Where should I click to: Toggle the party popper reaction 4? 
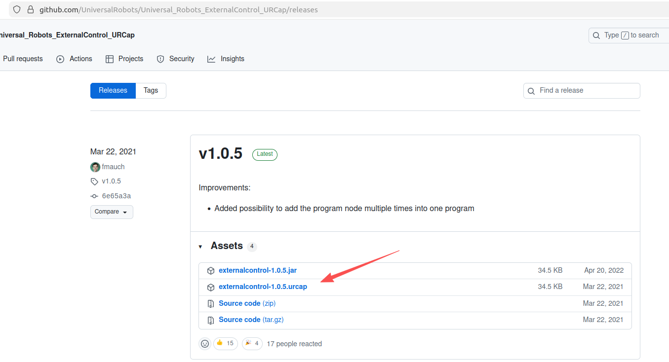coord(252,344)
